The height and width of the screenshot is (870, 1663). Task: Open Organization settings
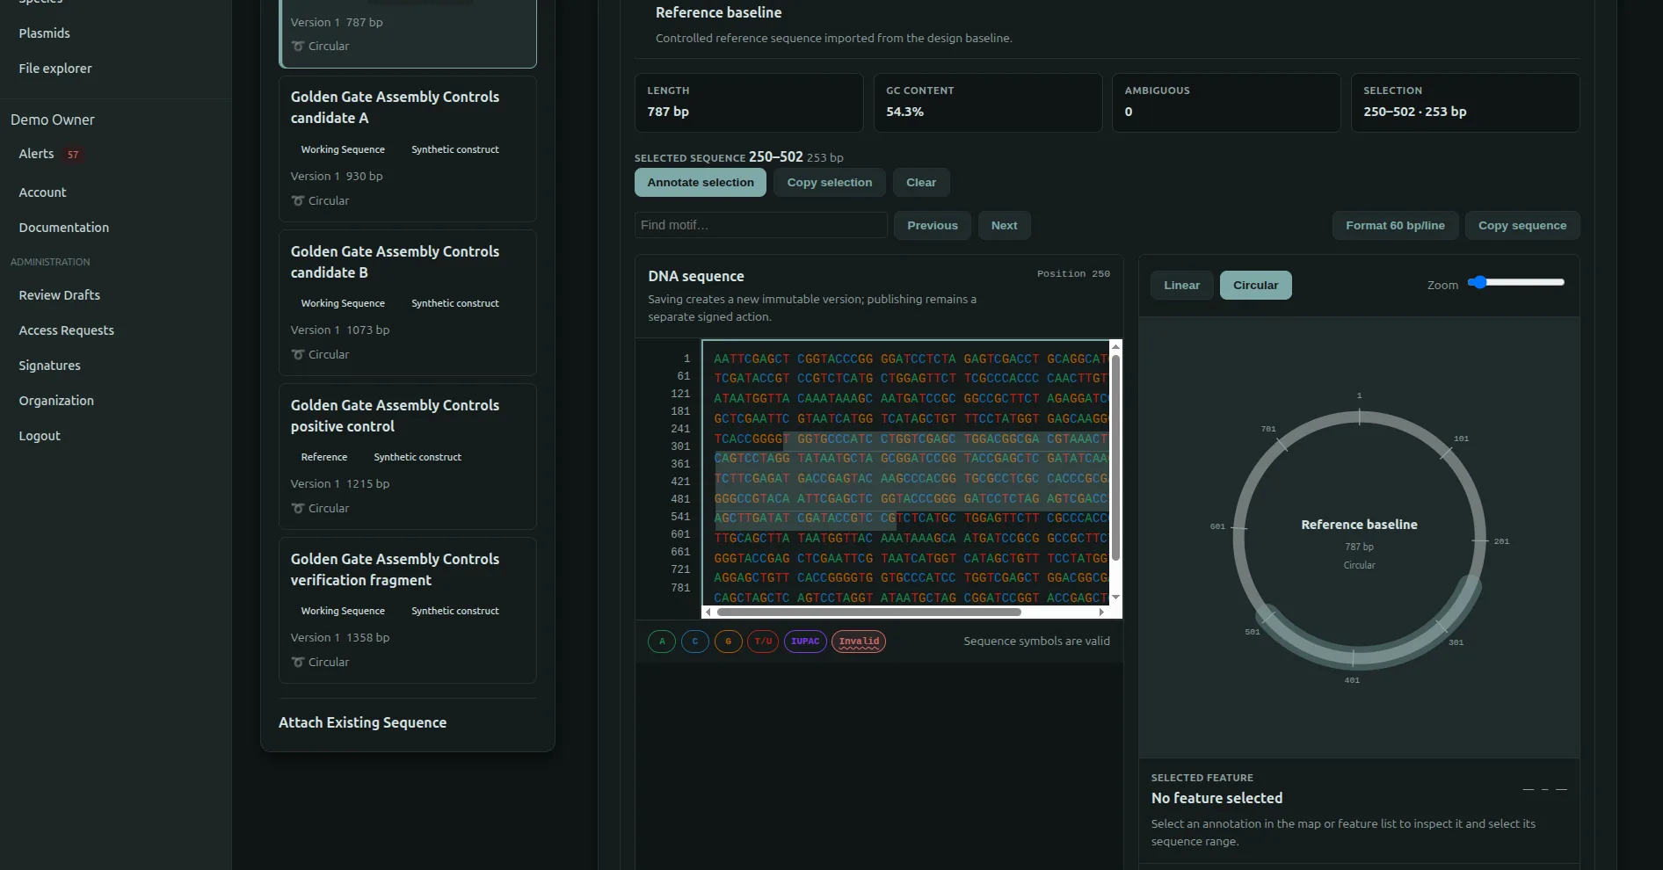pyautogui.click(x=56, y=401)
